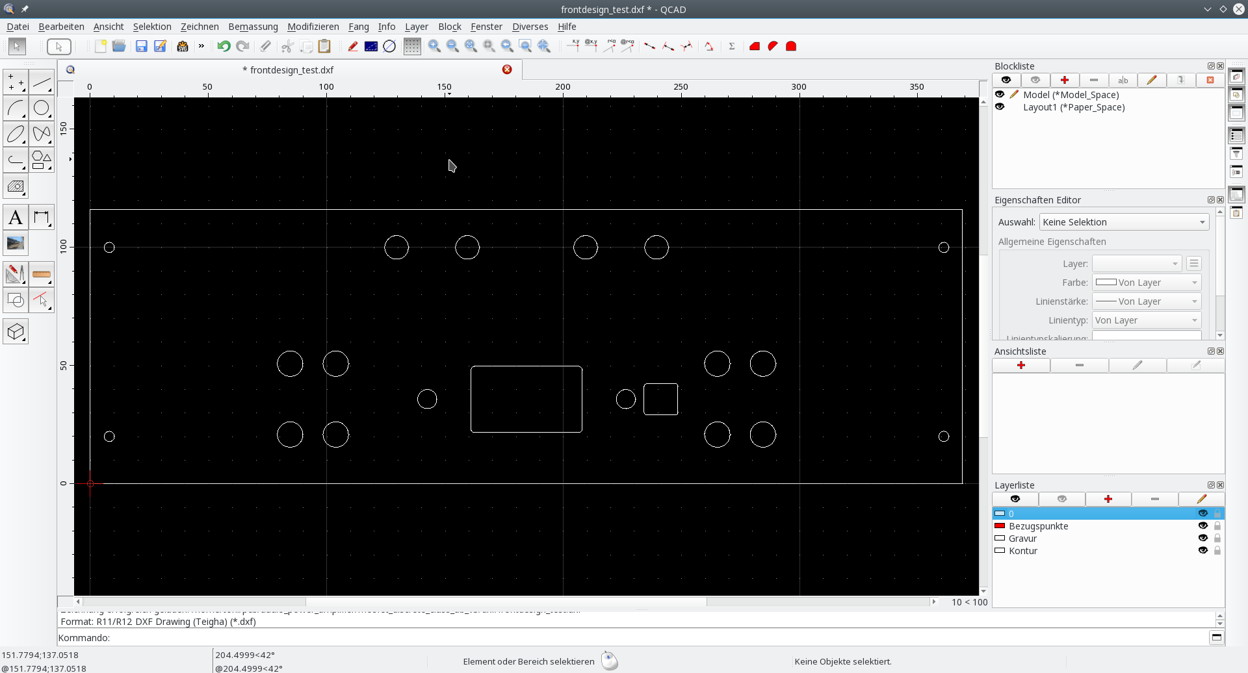Image resolution: width=1248 pixels, height=673 pixels.
Task: Open the Shapes tool
Action: [42, 160]
